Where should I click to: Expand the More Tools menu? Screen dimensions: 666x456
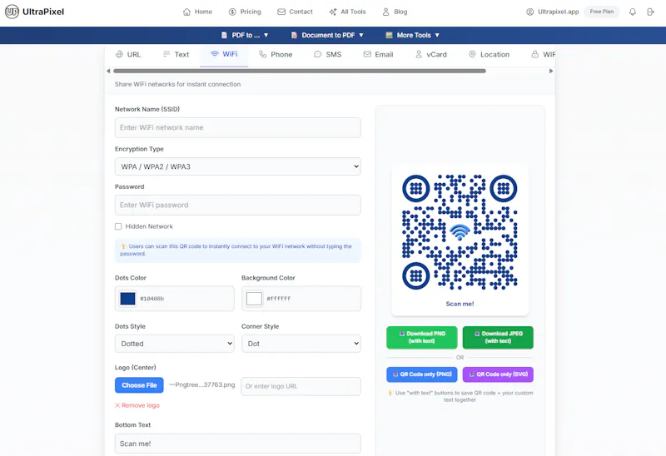(x=412, y=35)
